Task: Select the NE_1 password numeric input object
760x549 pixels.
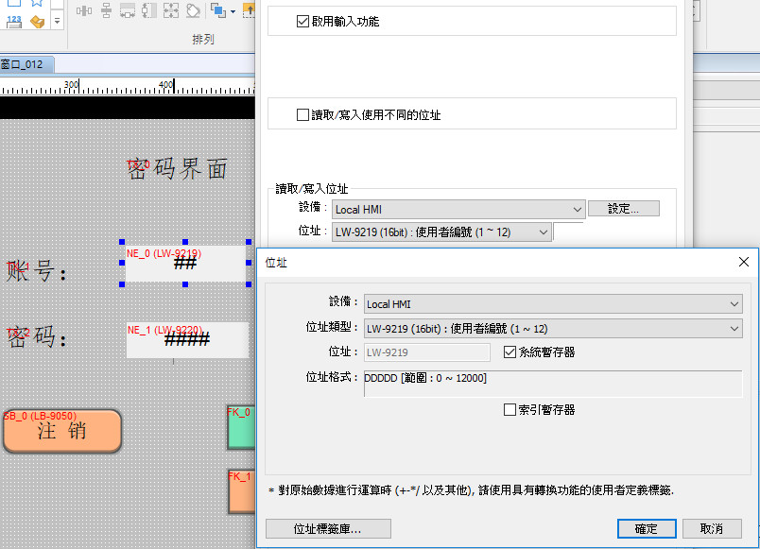Action: 187,340
